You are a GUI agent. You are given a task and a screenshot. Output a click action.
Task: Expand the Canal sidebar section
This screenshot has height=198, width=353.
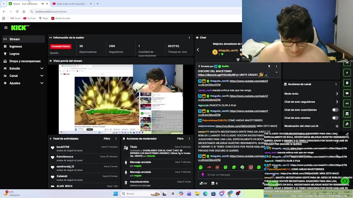[x=42, y=76]
